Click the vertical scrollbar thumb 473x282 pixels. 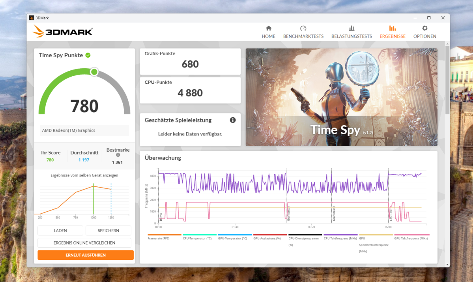447,80
